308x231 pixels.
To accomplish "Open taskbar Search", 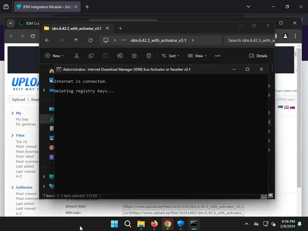I will point(128,224).
